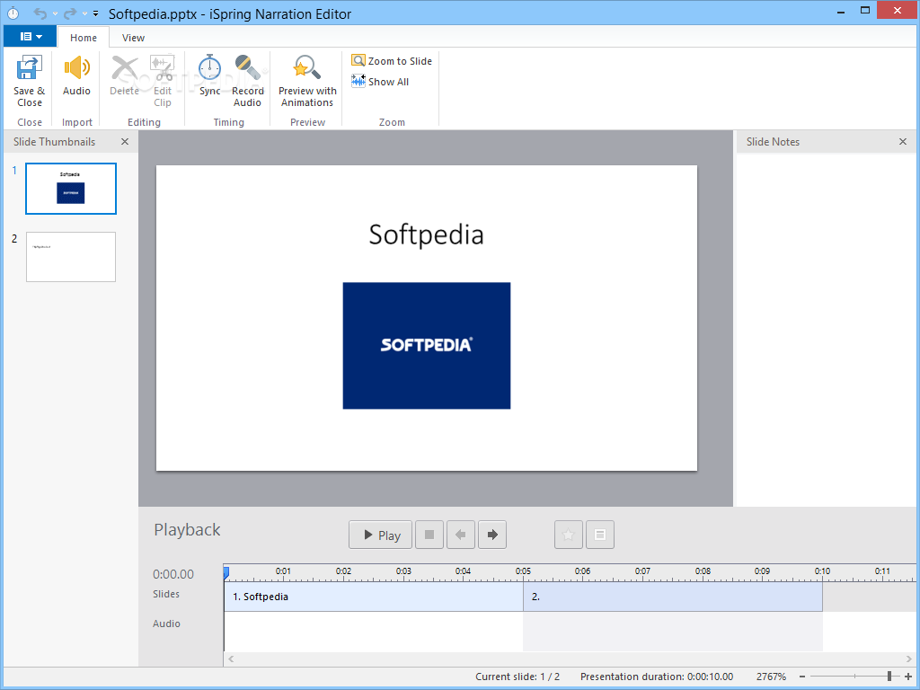Go to previous slide with left arrow

461,535
